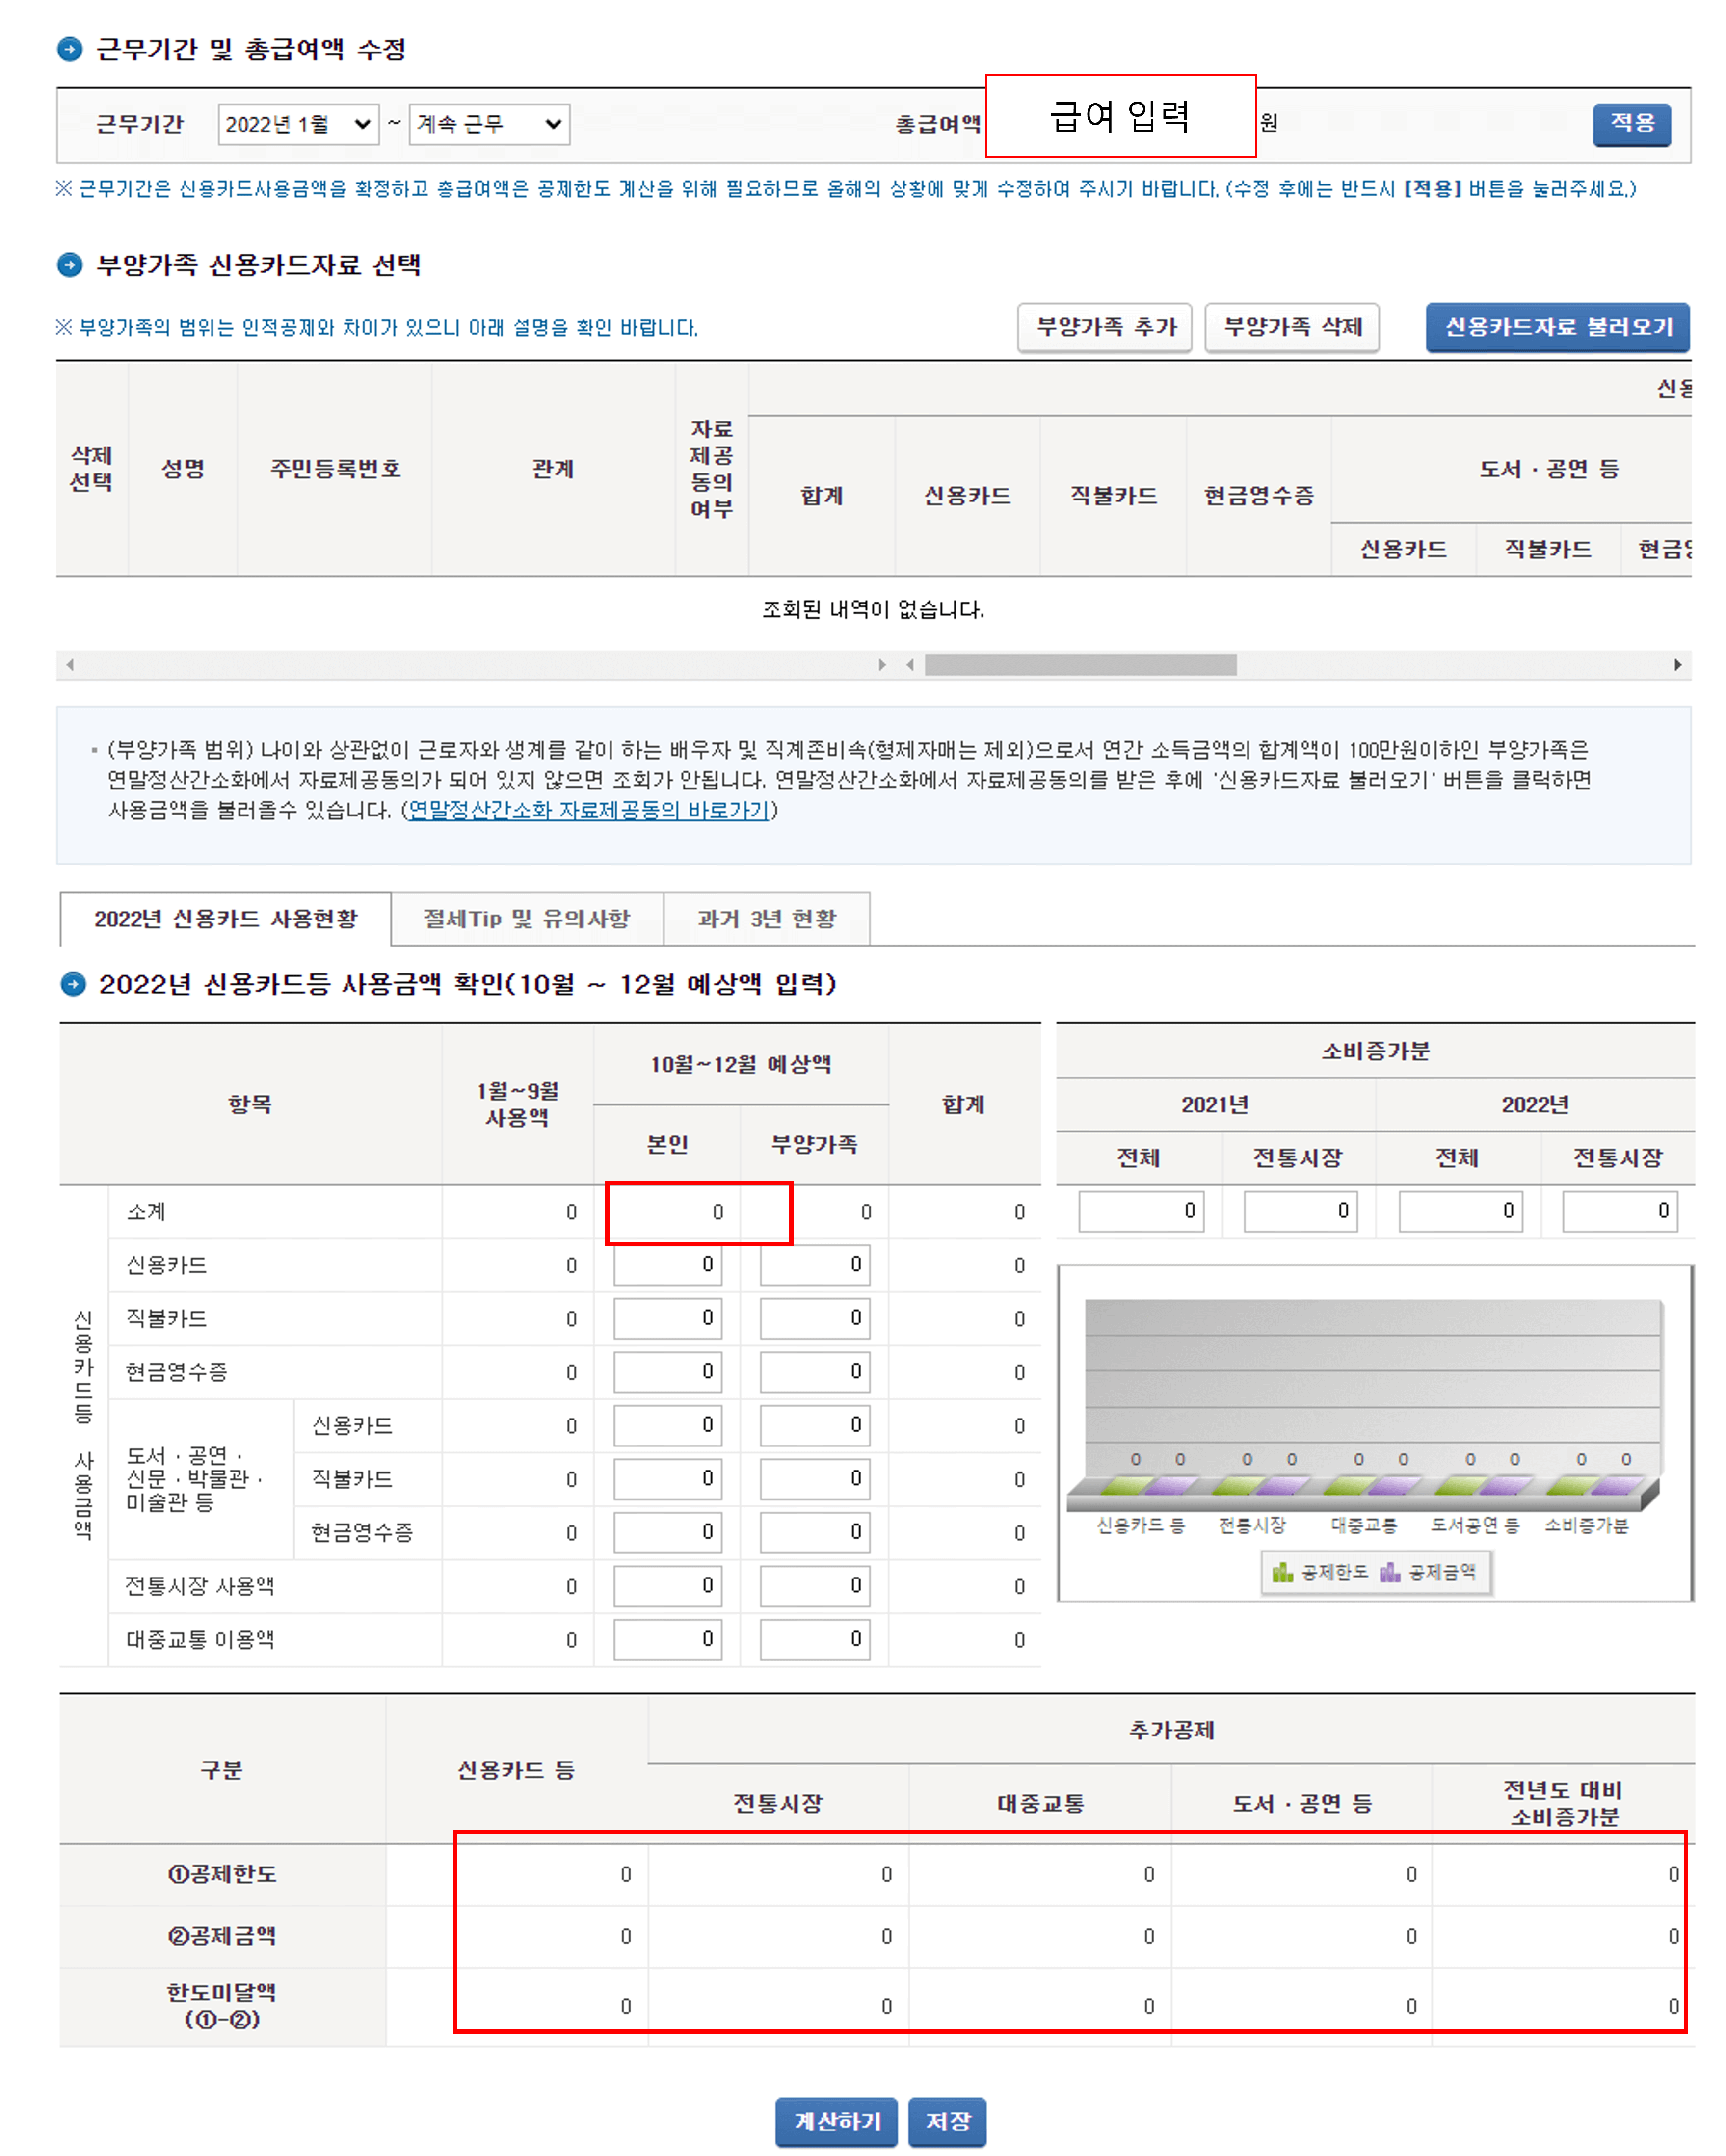Click the 저장 button

948,2121
